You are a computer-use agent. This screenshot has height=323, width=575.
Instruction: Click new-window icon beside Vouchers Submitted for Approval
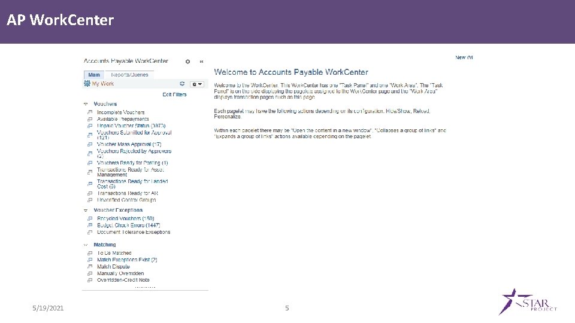point(90,135)
